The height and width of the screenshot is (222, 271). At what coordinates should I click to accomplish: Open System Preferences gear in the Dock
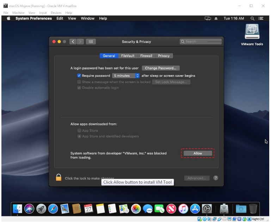[x=207, y=209]
